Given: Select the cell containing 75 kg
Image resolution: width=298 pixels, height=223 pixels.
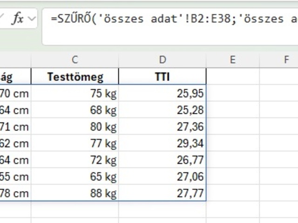Looking at the screenshot, I should point(75,93).
